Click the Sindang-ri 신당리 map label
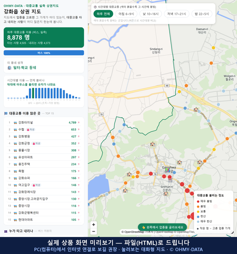 [156, 51]
